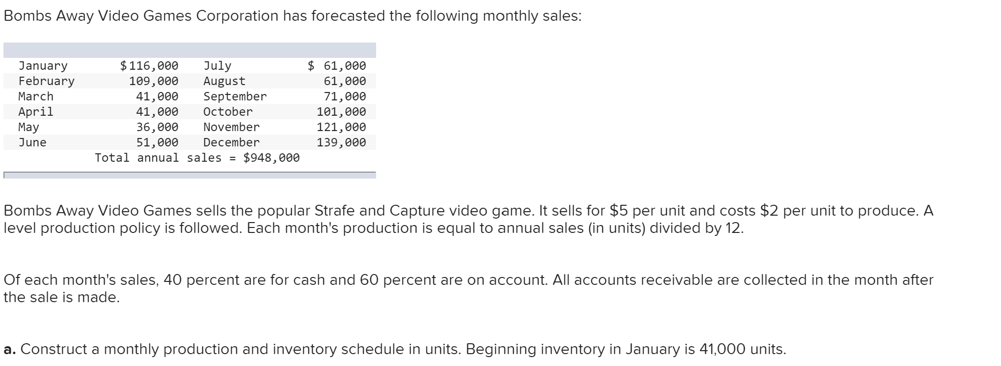The image size is (1001, 366).
Task: Click the September sales figure 71,000
Action: 345,96
